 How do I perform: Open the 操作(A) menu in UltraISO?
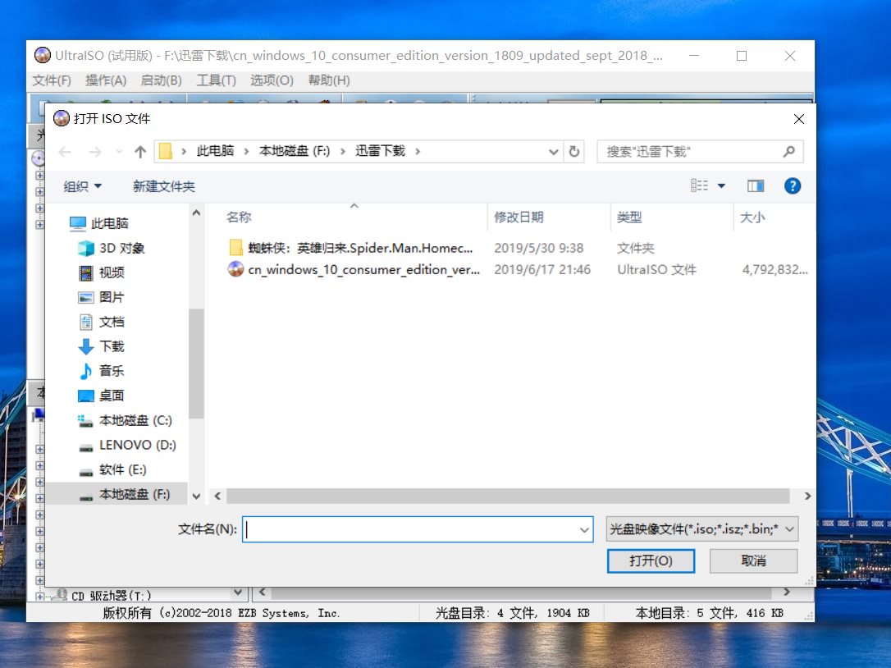[x=106, y=80]
